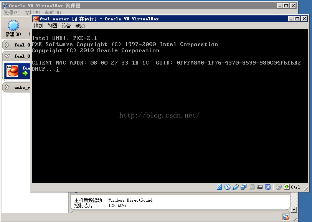Click the Ctrl host key label
The width and height of the screenshot is (312, 222).
pyautogui.click(x=295, y=187)
